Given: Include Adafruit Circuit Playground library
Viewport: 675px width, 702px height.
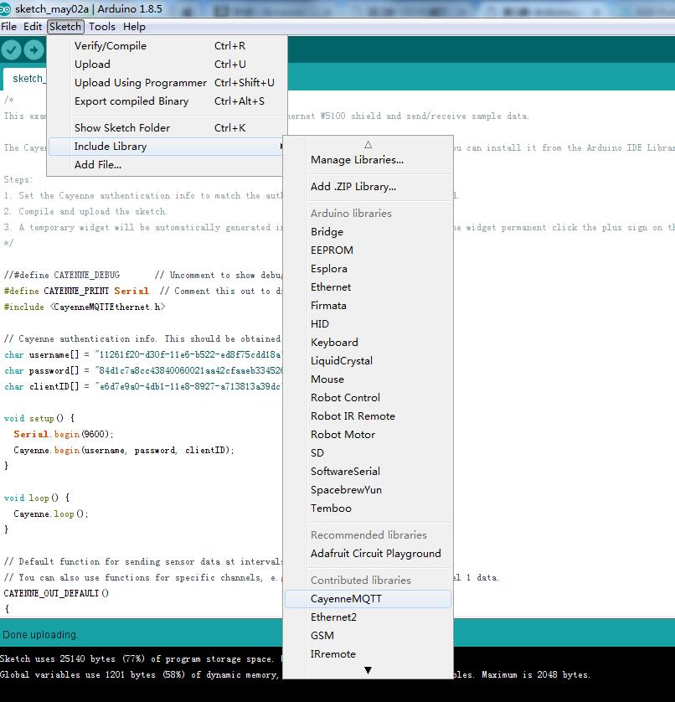Looking at the screenshot, I should pos(368,554).
